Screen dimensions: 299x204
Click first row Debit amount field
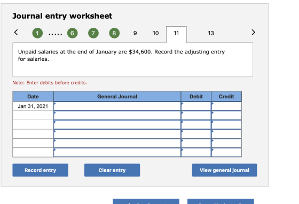pyautogui.click(x=196, y=106)
